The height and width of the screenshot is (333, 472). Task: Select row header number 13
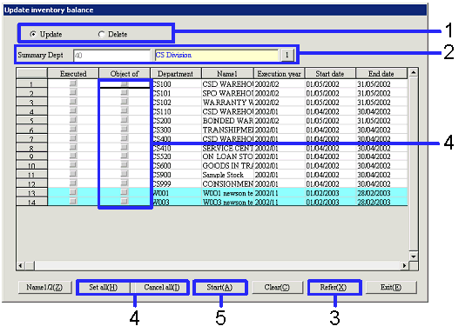coord(31,193)
